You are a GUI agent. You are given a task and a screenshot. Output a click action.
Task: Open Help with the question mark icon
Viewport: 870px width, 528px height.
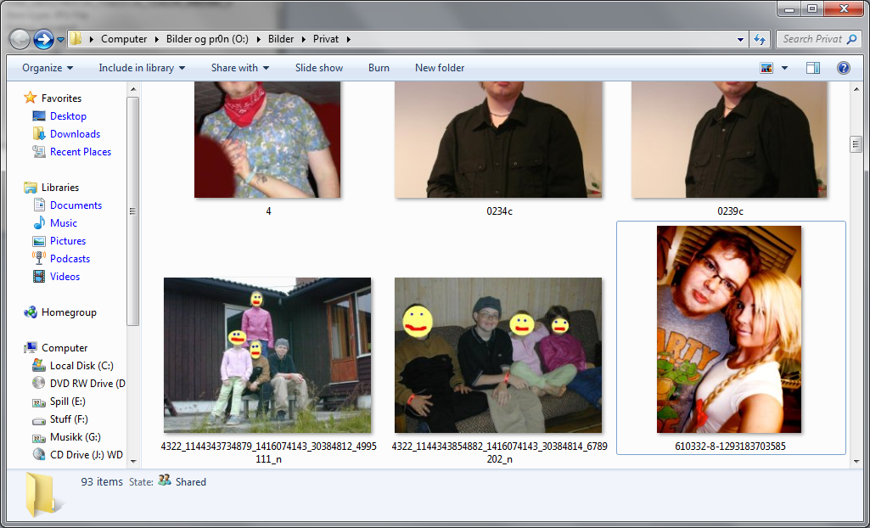click(844, 68)
